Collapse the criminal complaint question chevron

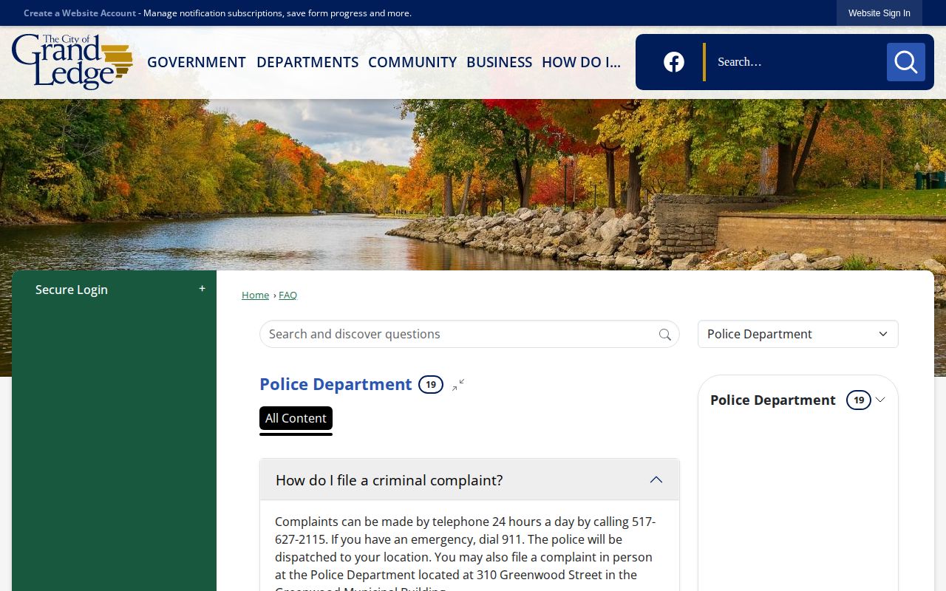tap(656, 480)
